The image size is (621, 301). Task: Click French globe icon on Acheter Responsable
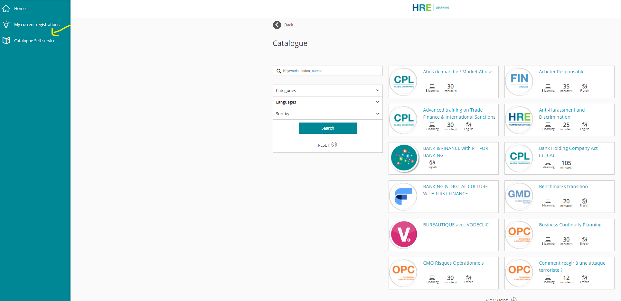[x=585, y=86]
